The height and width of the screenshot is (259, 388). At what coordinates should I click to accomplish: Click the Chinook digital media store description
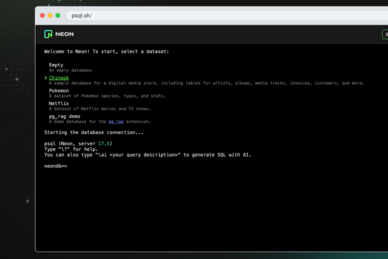(206, 84)
